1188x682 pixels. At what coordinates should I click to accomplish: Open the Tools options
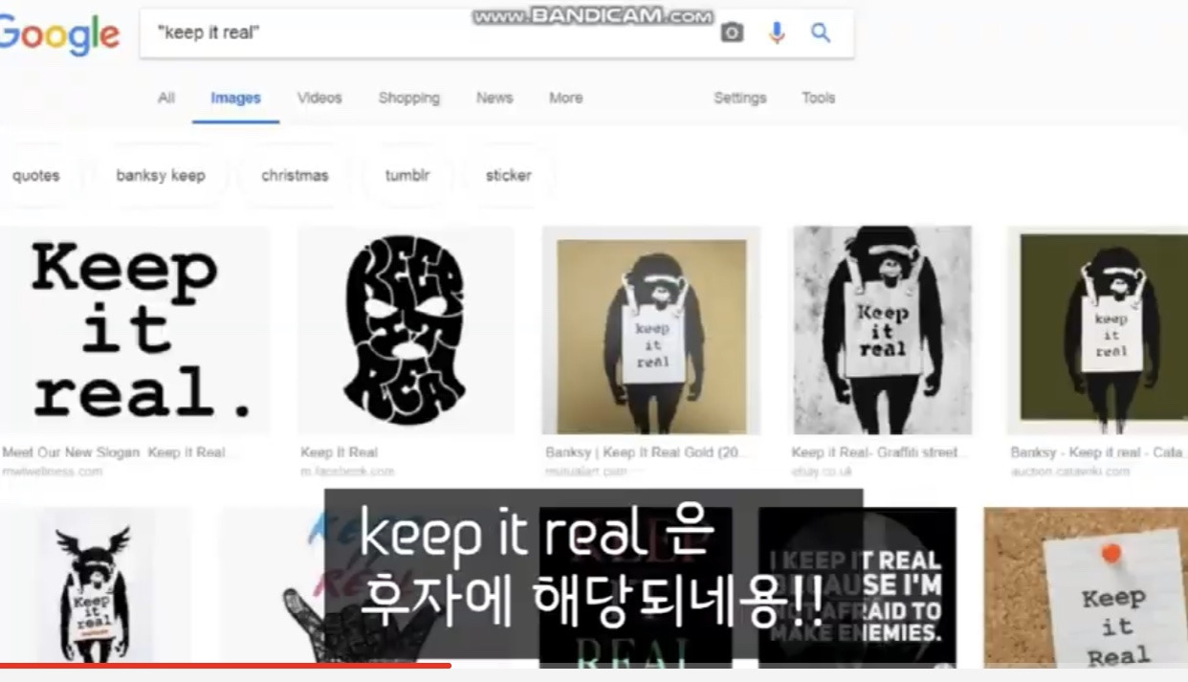pos(818,98)
